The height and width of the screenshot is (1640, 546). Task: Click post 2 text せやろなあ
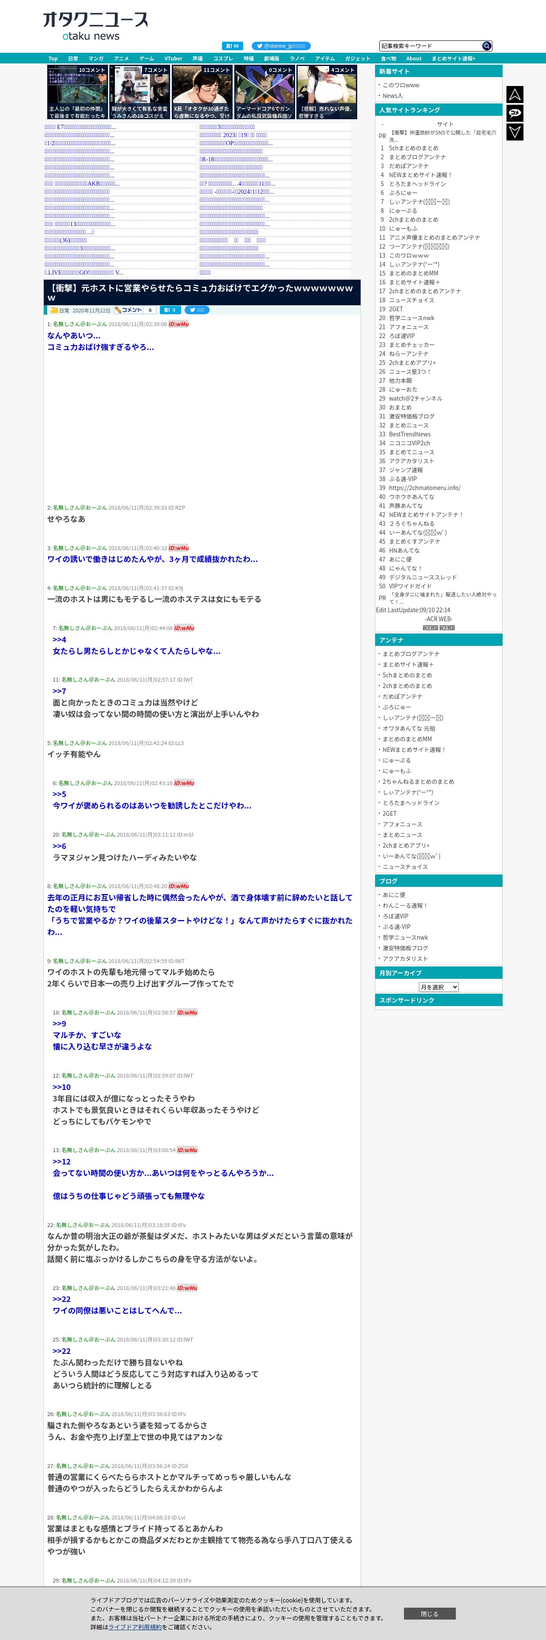pyautogui.click(x=66, y=519)
